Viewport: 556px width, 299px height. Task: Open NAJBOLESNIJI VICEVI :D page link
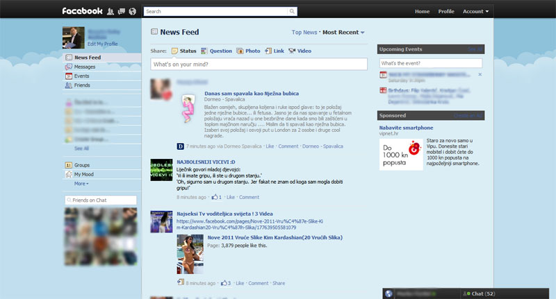coord(206,162)
